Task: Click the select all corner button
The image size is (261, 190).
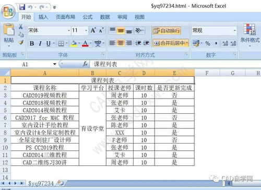Action: 5,73
